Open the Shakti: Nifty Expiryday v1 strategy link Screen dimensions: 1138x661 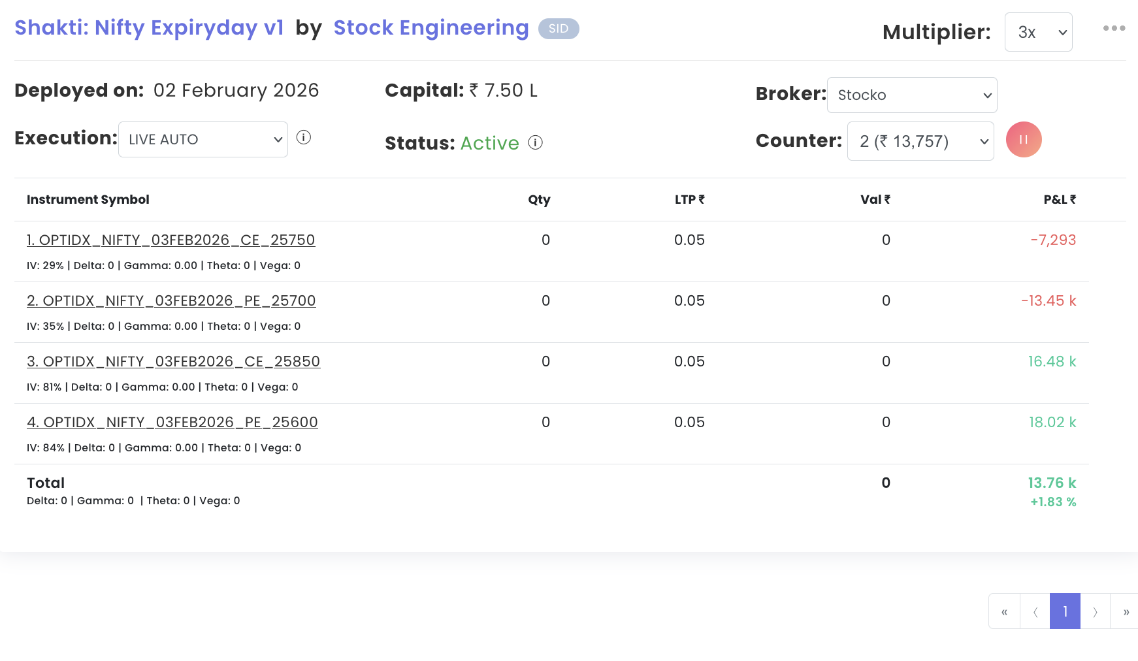[149, 27]
